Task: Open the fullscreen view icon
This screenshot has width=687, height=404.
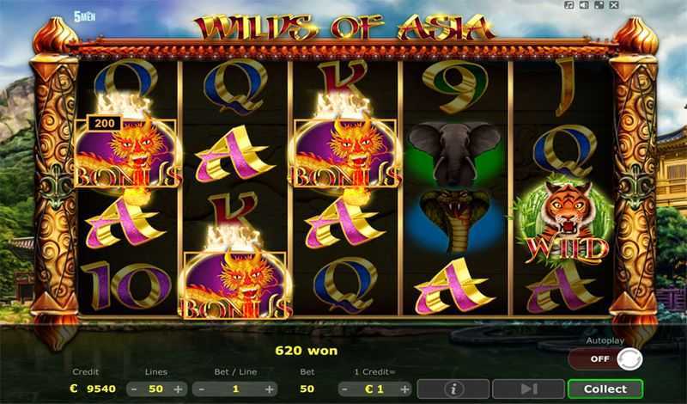Action: coord(599,5)
